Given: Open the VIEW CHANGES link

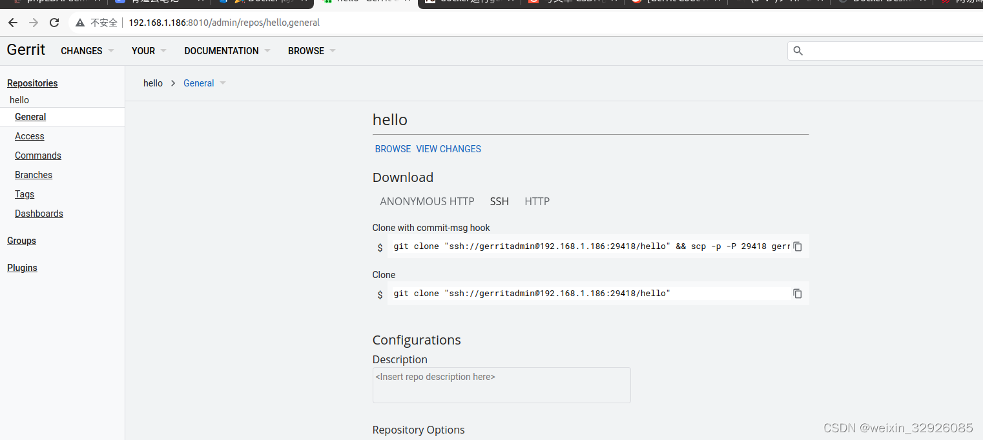Looking at the screenshot, I should coord(448,149).
